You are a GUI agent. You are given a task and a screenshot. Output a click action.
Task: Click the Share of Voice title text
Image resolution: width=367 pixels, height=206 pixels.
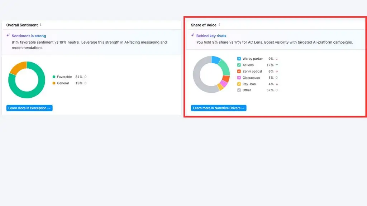(204, 25)
